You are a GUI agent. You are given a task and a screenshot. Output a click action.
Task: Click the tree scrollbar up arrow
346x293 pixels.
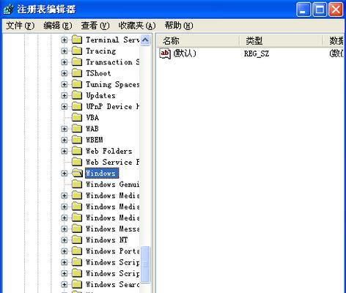coord(145,40)
